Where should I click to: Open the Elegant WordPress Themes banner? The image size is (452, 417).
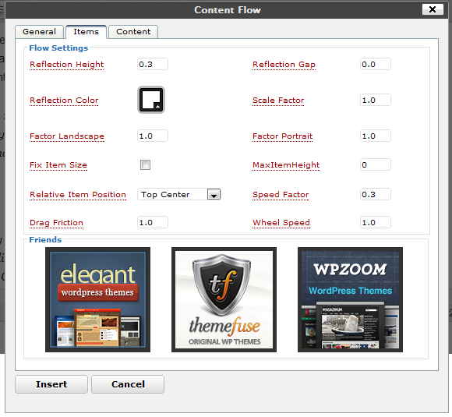click(x=97, y=299)
